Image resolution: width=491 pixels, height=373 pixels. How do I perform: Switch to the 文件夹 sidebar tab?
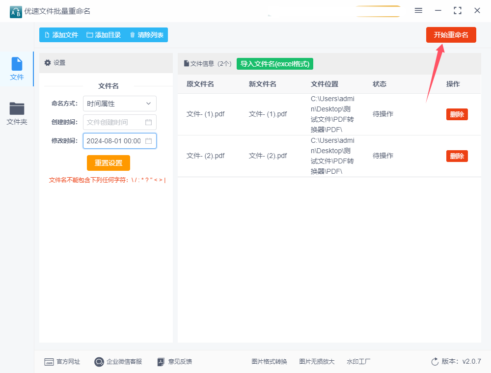(x=17, y=113)
